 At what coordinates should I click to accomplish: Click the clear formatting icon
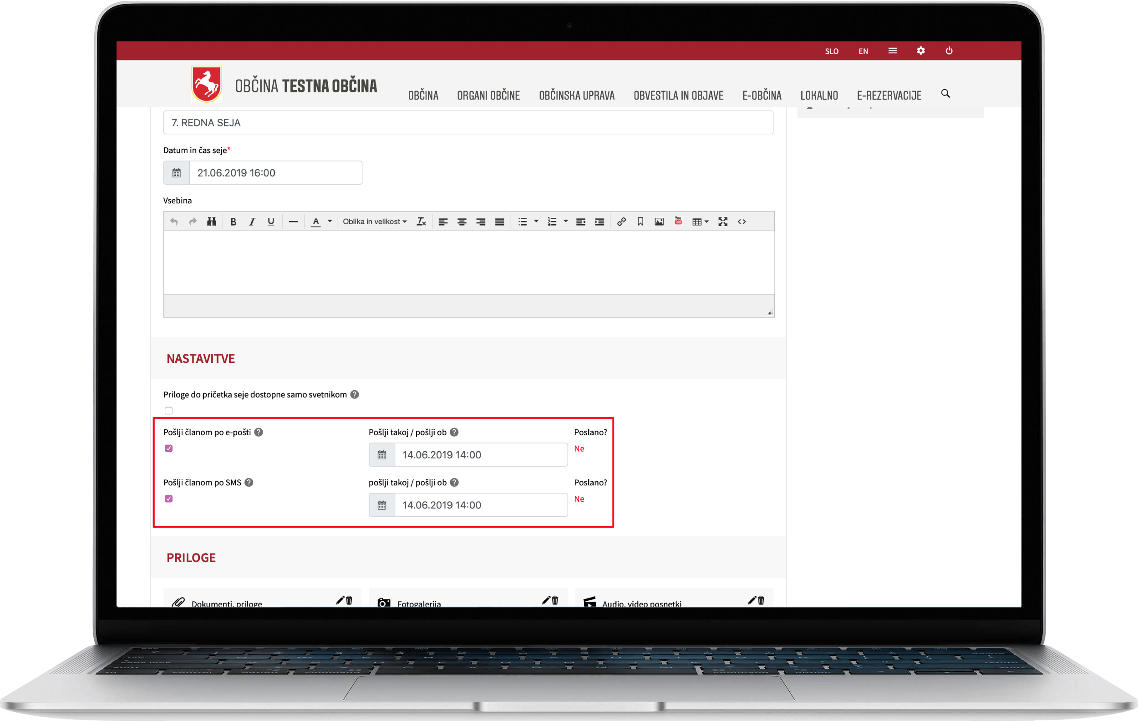(421, 221)
